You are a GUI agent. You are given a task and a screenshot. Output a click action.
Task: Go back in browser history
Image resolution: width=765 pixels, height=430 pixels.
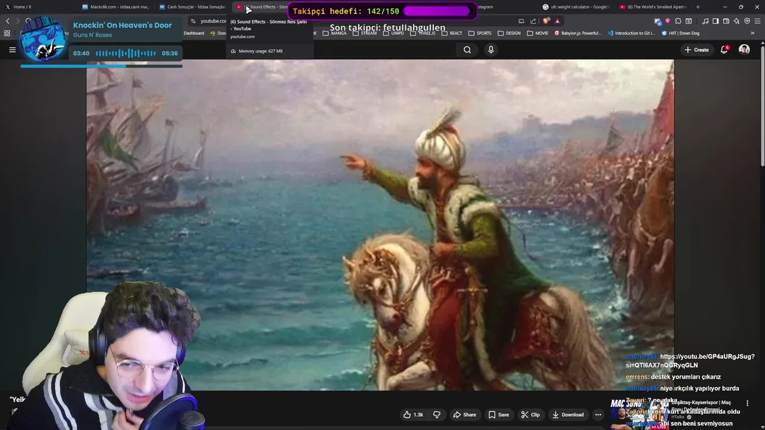(x=8, y=21)
